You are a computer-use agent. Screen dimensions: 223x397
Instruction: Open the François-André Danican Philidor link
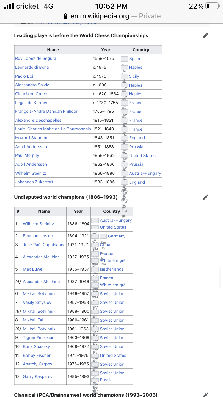coord(46,111)
